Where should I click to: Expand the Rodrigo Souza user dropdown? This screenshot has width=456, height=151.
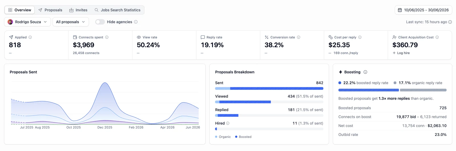(27, 22)
